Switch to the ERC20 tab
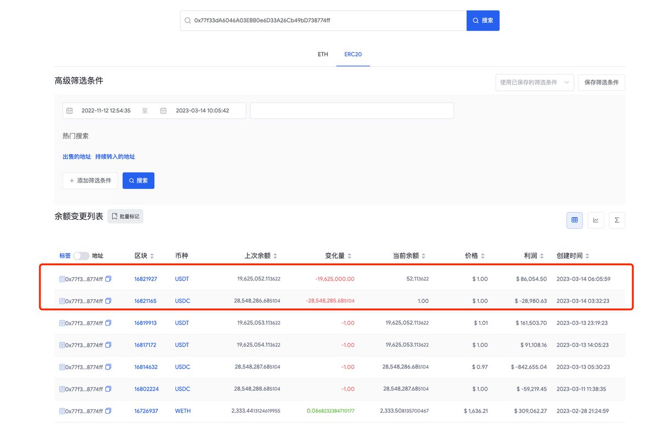 click(353, 54)
